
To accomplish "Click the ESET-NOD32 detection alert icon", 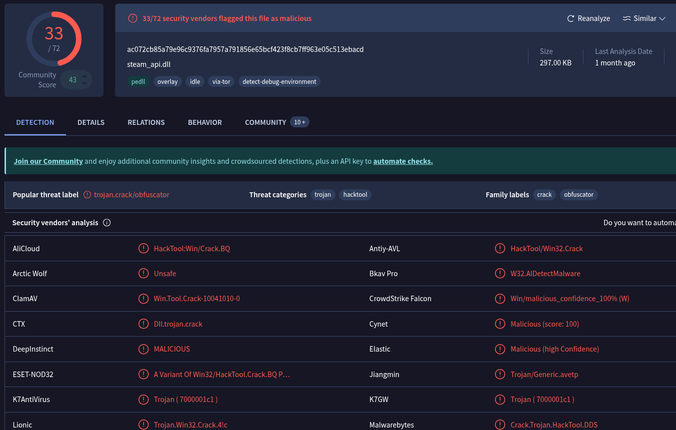I will 143,374.
